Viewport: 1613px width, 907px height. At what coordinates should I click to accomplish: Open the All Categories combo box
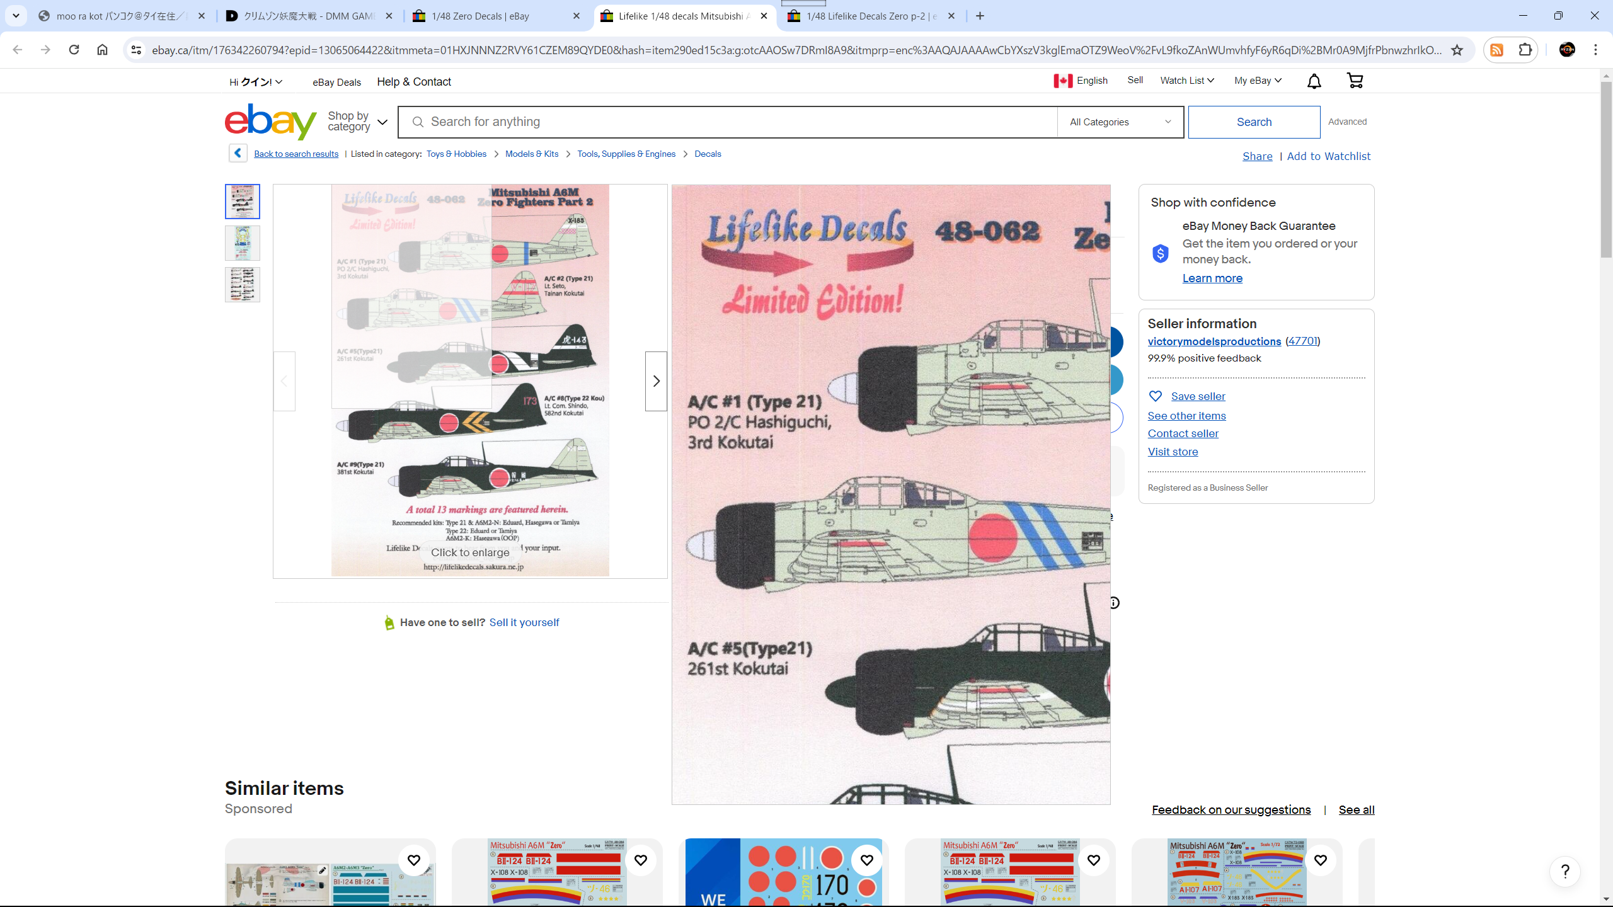coord(1120,122)
